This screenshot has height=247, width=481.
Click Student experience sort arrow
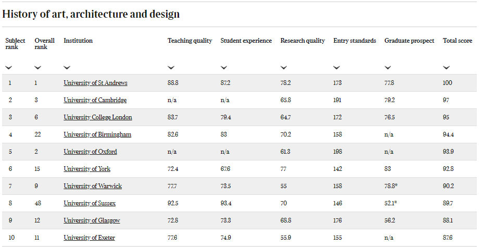tap(224, 68)
